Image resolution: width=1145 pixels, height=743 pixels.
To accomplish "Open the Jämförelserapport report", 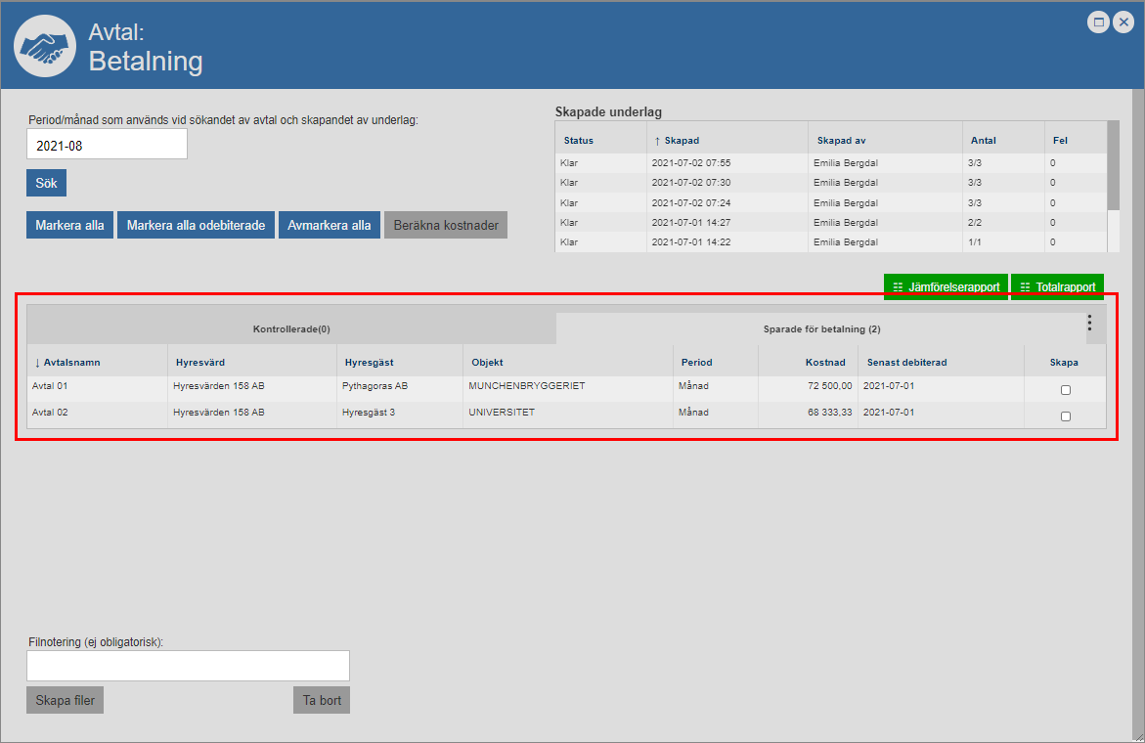I will tap(946, 287).
